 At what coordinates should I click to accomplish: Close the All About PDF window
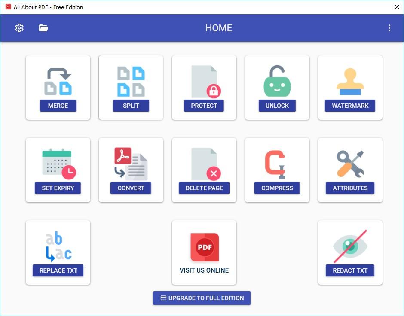pos(397,7)
